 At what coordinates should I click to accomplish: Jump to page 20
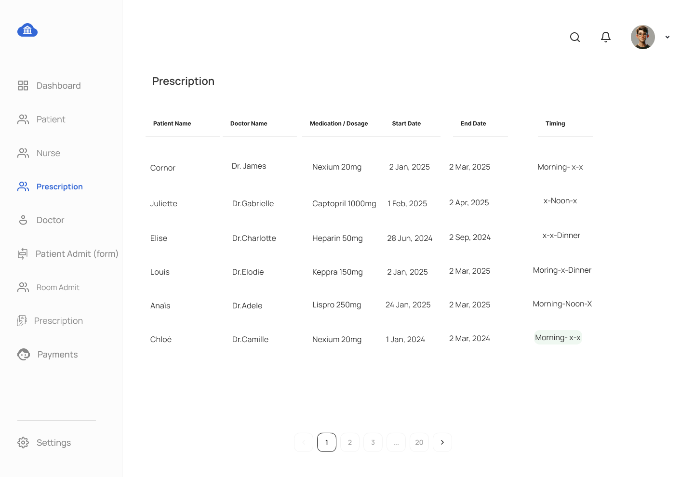(419, 442)
